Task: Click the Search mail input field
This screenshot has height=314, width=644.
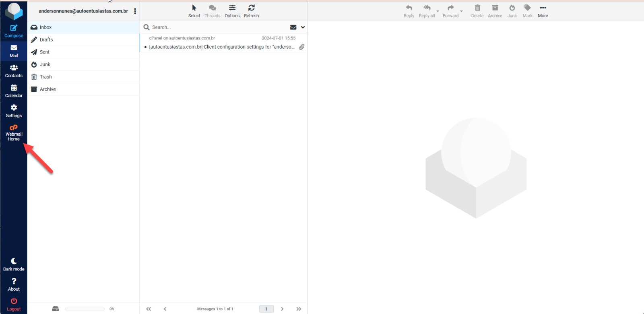Action: point(217,27)
